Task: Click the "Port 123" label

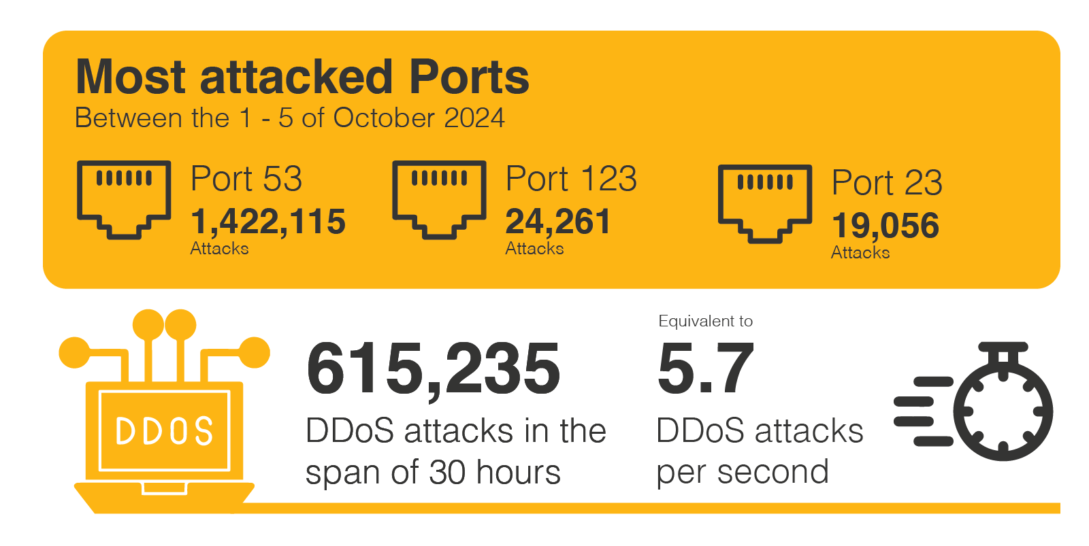Action: [x=571, y=180]
